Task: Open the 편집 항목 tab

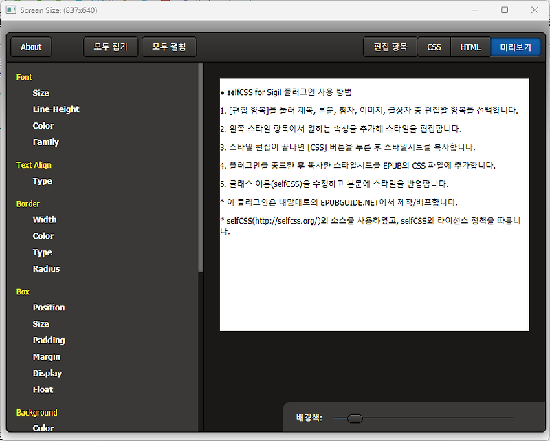Action: [x=392, y=47]
